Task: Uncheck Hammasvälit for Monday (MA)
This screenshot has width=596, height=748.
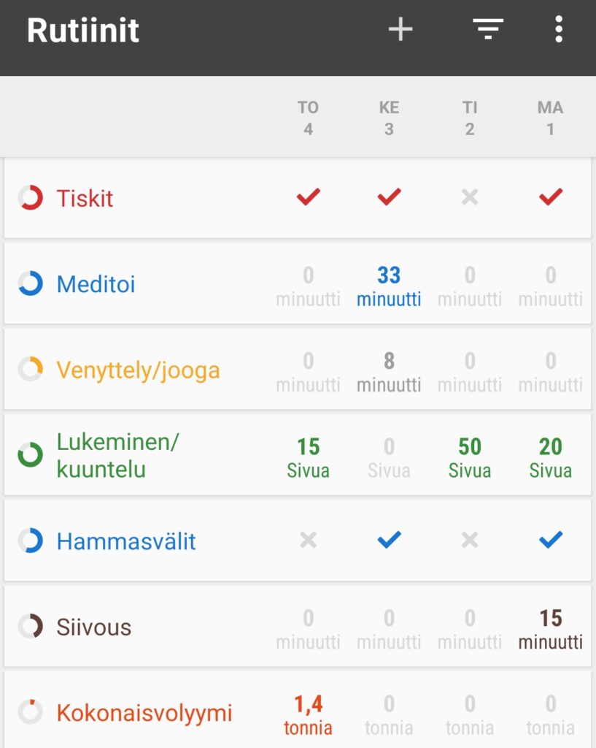Action: coord(550,541)
